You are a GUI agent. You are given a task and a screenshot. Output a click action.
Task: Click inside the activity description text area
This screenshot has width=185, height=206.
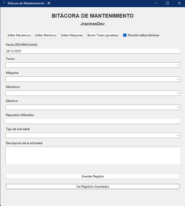92,155
